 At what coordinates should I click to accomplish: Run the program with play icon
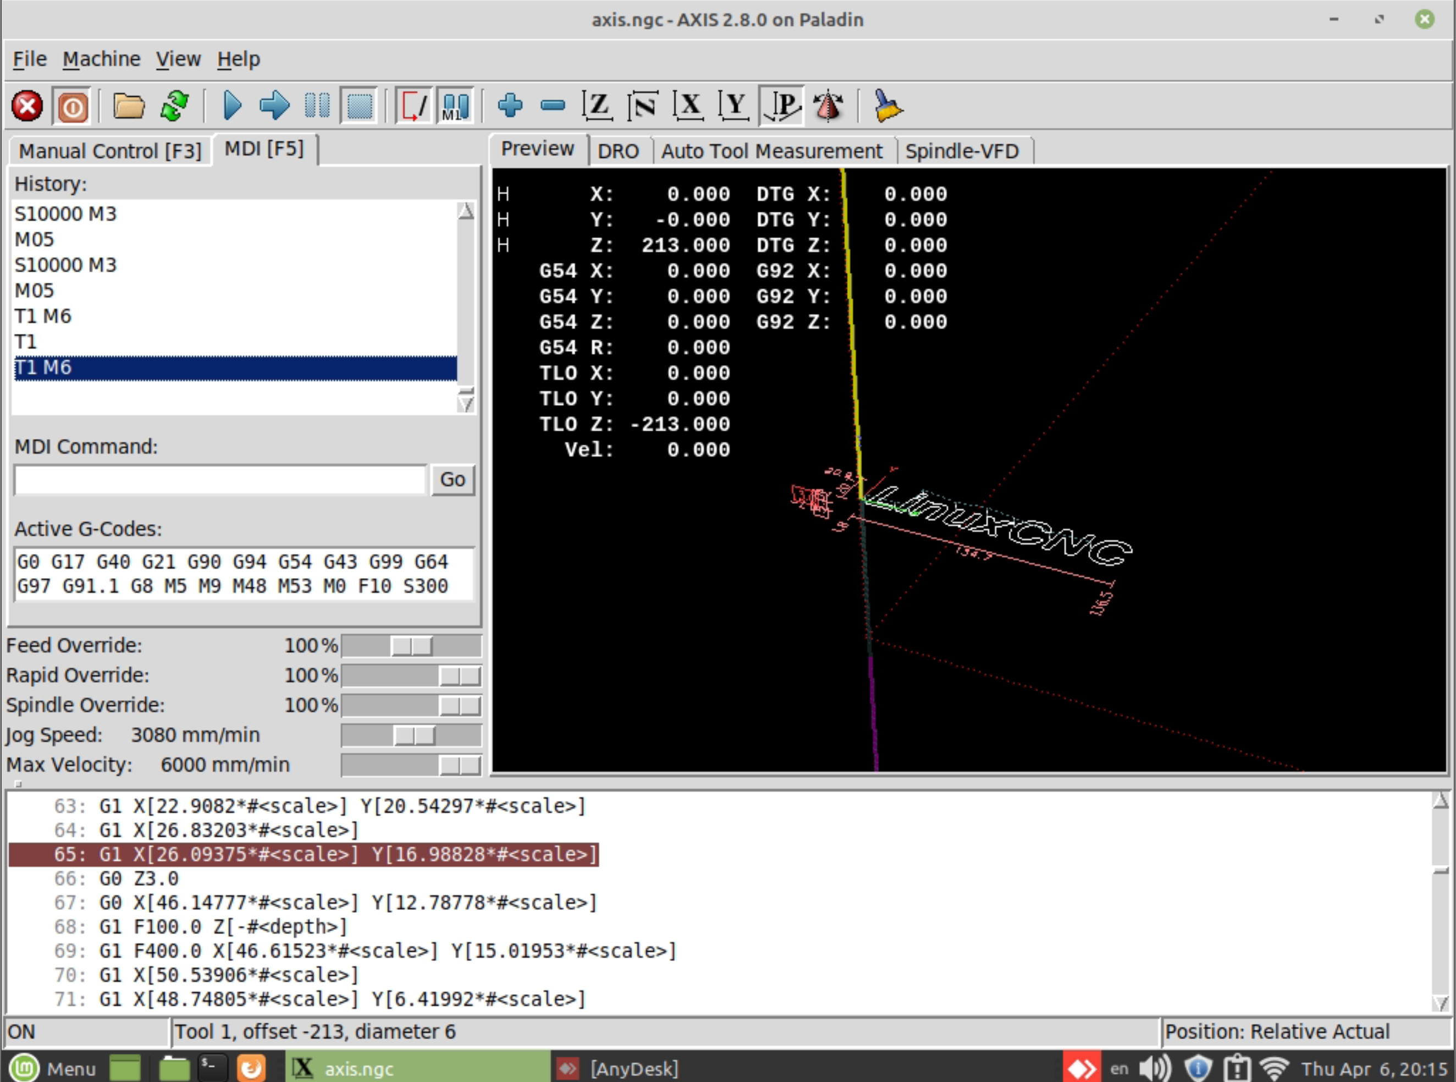[233, 106]
